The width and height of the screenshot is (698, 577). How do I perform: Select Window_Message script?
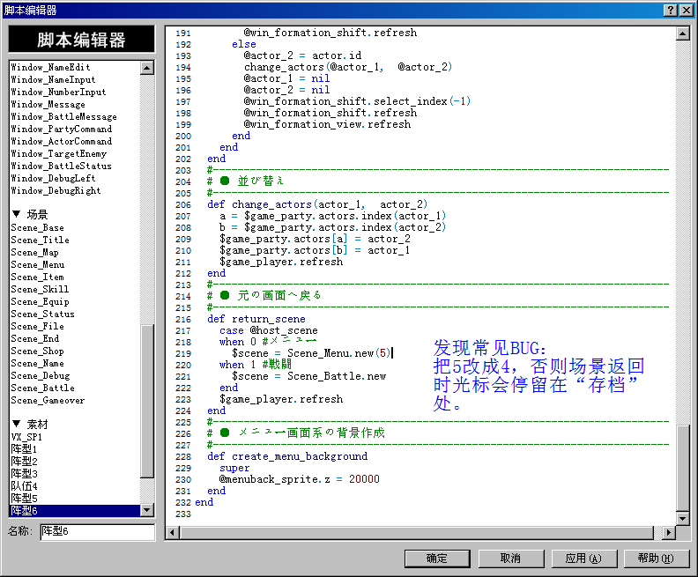[48, 105]
